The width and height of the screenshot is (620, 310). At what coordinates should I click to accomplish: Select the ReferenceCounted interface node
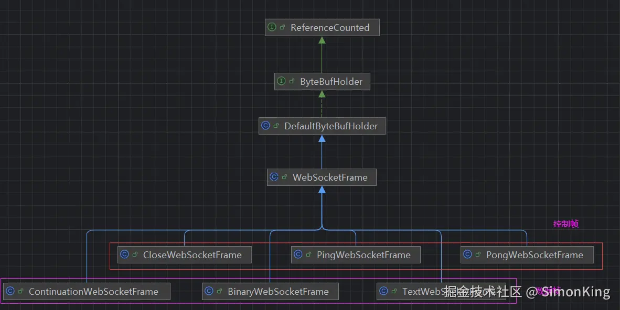tap(322, 28)
